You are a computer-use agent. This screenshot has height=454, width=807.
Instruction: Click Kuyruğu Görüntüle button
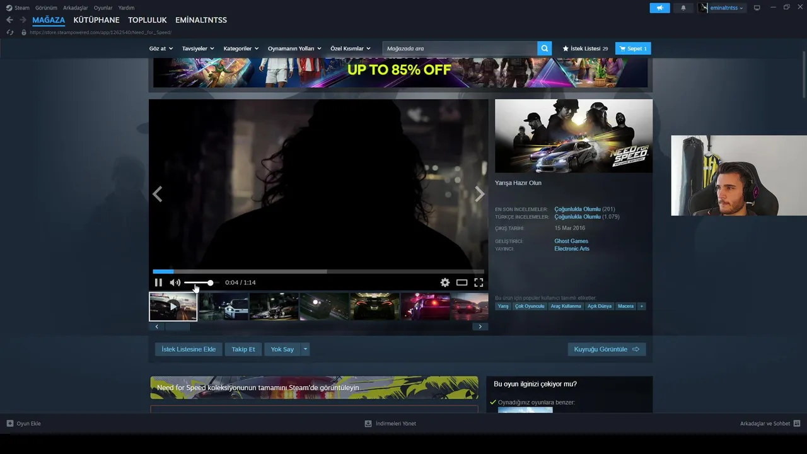click(607, 349)
